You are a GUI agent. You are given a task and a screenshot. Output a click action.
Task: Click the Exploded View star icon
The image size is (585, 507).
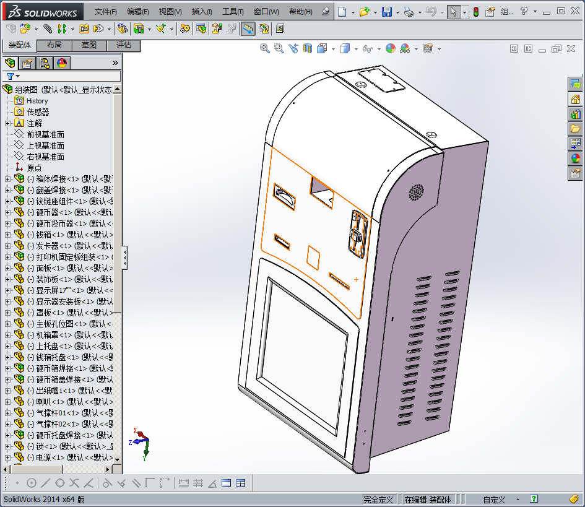tap(161, 28)
